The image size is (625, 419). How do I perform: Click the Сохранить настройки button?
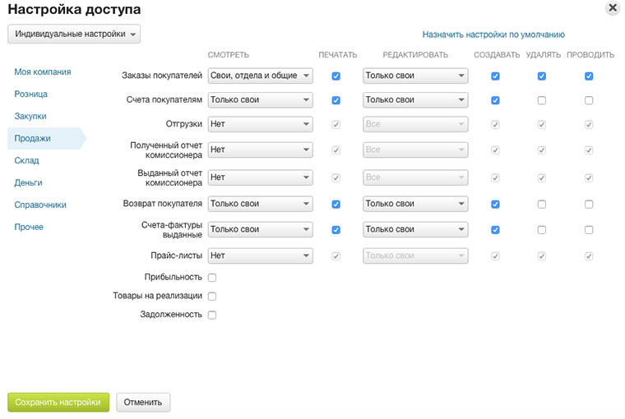[x=58, y=403]
